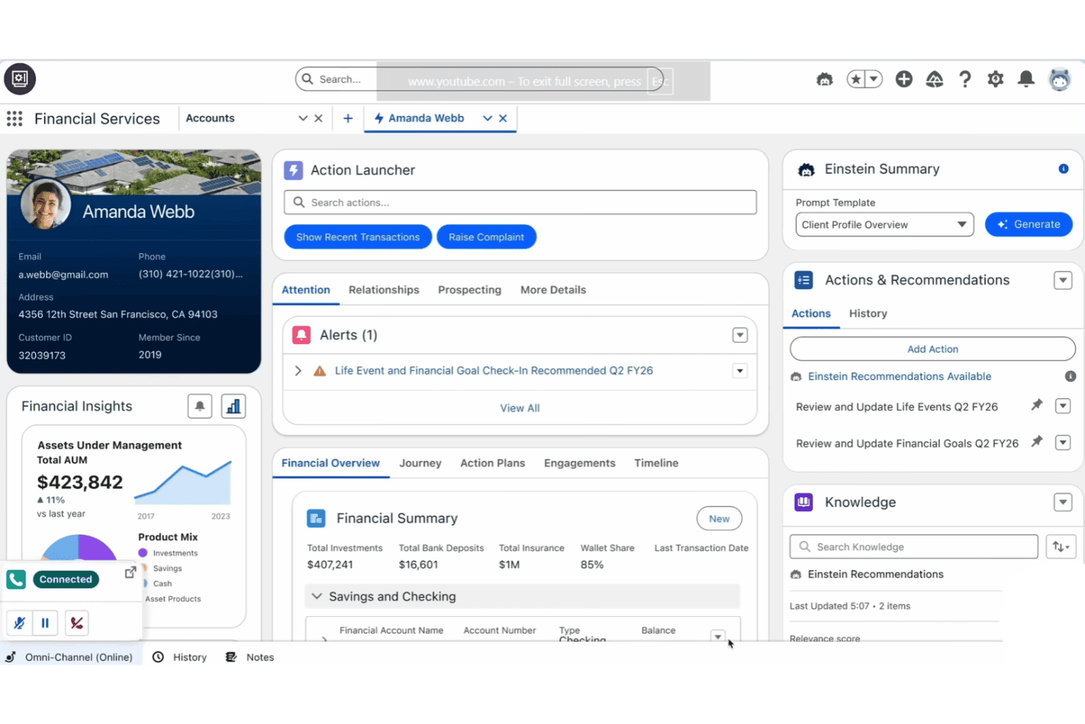The width and height of the screenshot is (1085, 724).
Task: Open the History tab in Actions panel
Action: coord(868,313)
